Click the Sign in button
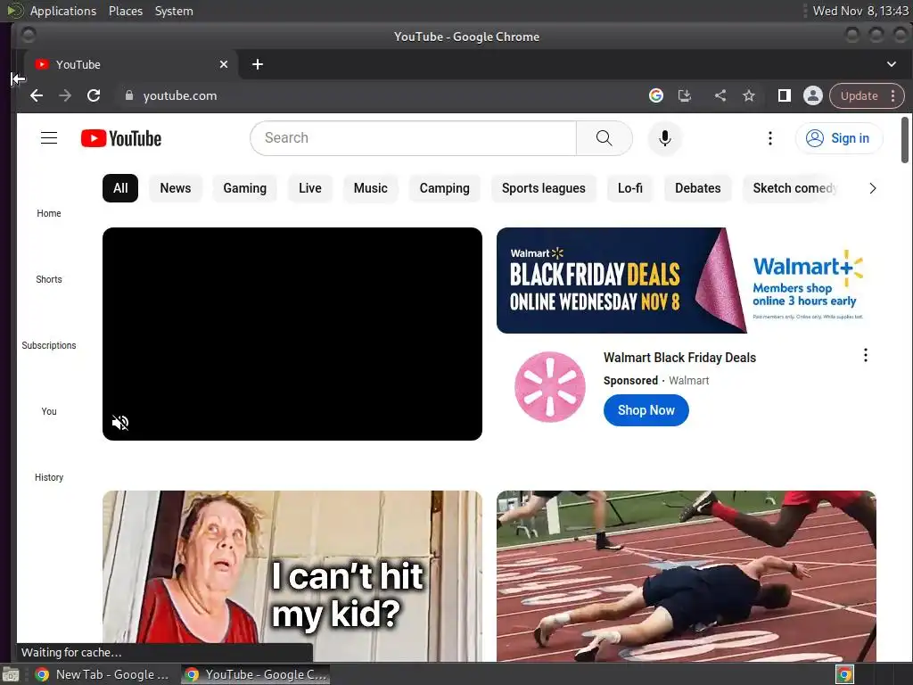The image size is (913, 685). [839, 138]
